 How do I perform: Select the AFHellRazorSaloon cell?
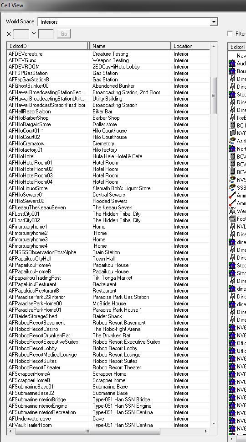(30, 112)
